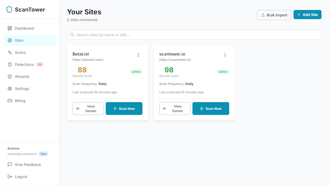Click the Give Feedback chat icon
Viewport: 329px width, 186px height.
tap(10, 165)
